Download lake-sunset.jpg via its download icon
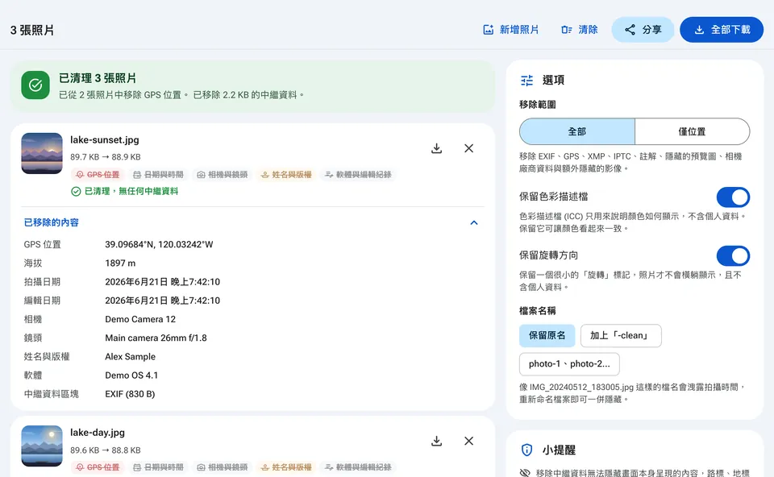Image resolution: width=774 pixels, height=477 pixels. pos(436,148)
